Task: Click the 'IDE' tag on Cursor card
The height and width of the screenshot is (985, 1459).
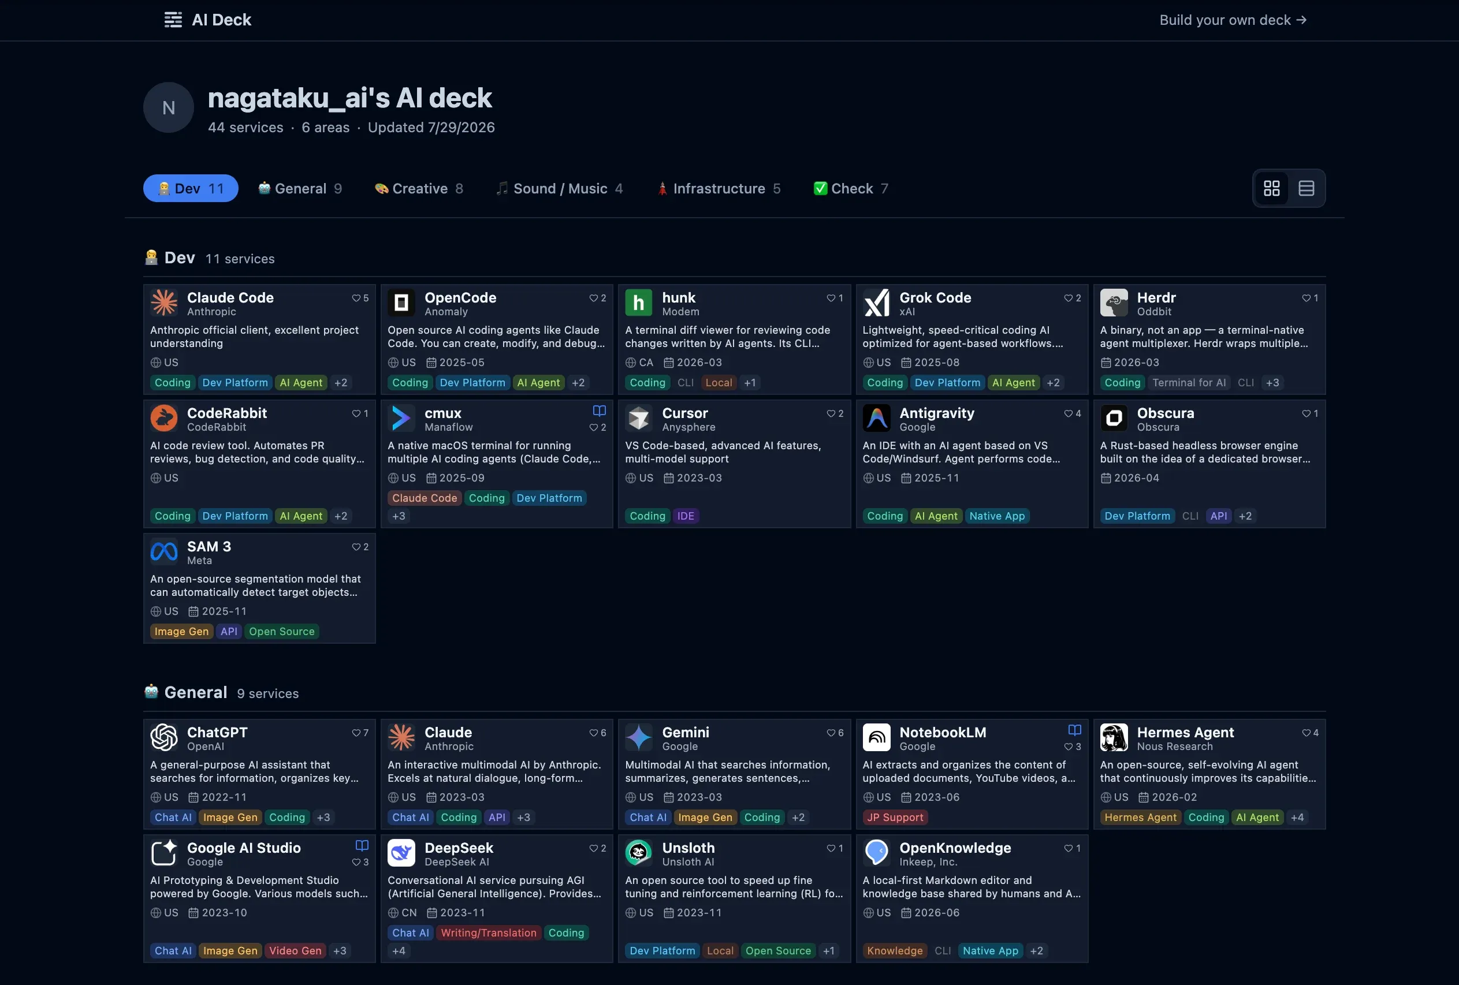Action: (686, 516)
